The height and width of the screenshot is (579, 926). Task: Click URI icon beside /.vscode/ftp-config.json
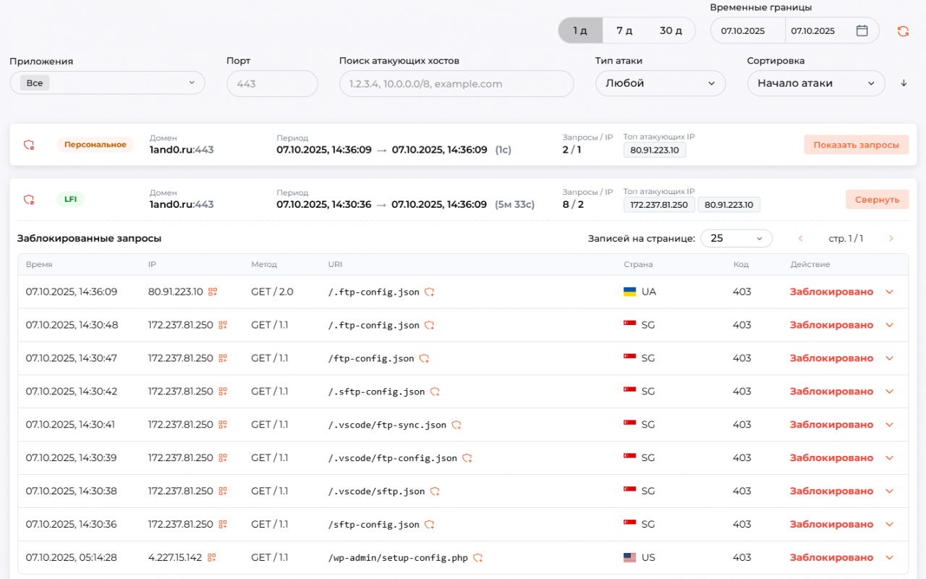pos(467,459)
